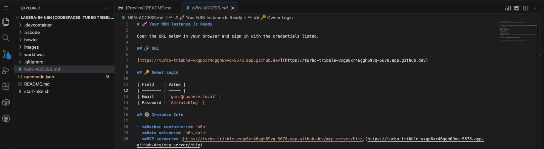Click the mcp-server/http link on line 20
The width and height of the screenshot is (544, 149).
(273, 139)
